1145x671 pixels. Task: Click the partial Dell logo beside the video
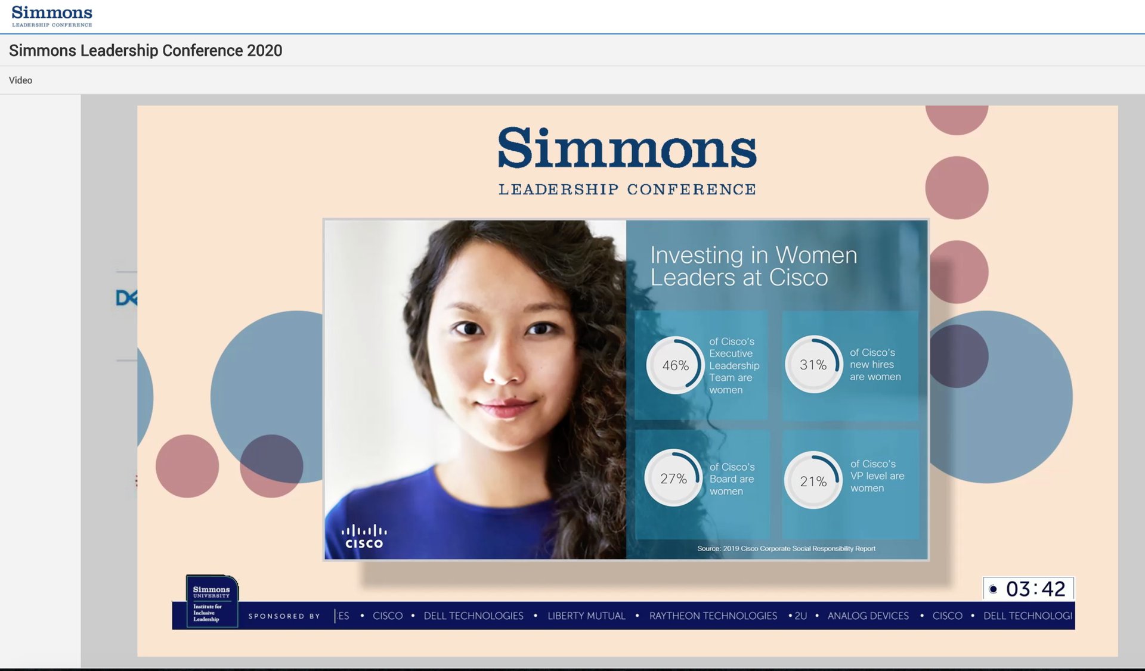point(126,297)
